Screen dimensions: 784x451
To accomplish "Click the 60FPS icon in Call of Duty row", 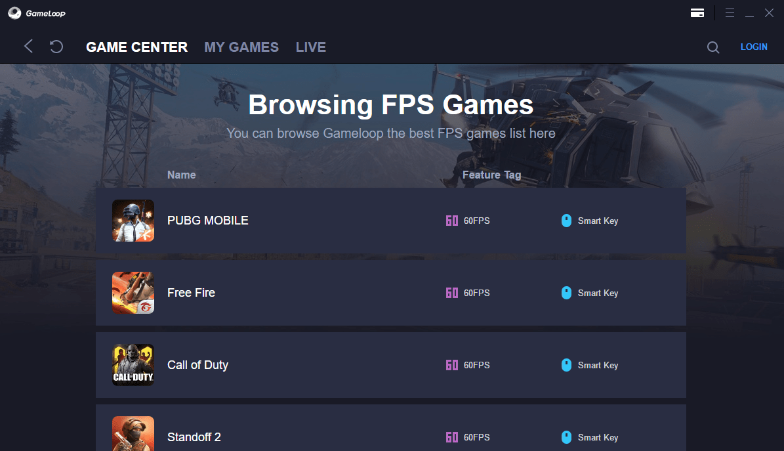I will click(x=451, y=365).
